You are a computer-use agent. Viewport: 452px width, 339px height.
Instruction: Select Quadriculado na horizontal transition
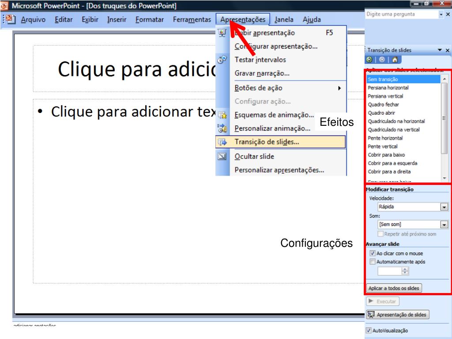point(403,121)
